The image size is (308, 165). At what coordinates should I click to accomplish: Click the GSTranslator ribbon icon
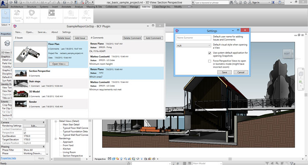(71, 14)
